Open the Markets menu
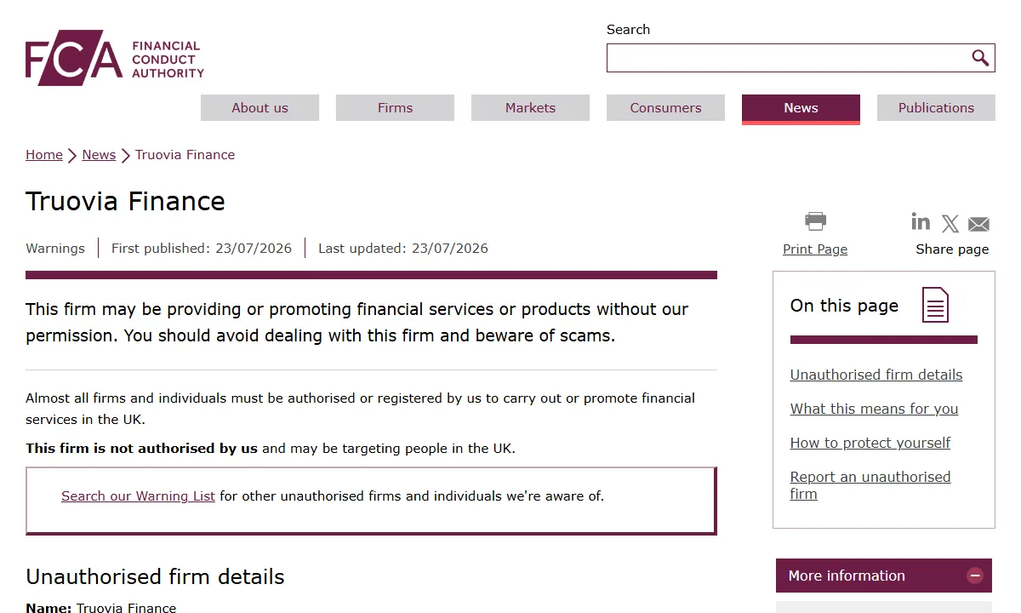 click(530, 107)
